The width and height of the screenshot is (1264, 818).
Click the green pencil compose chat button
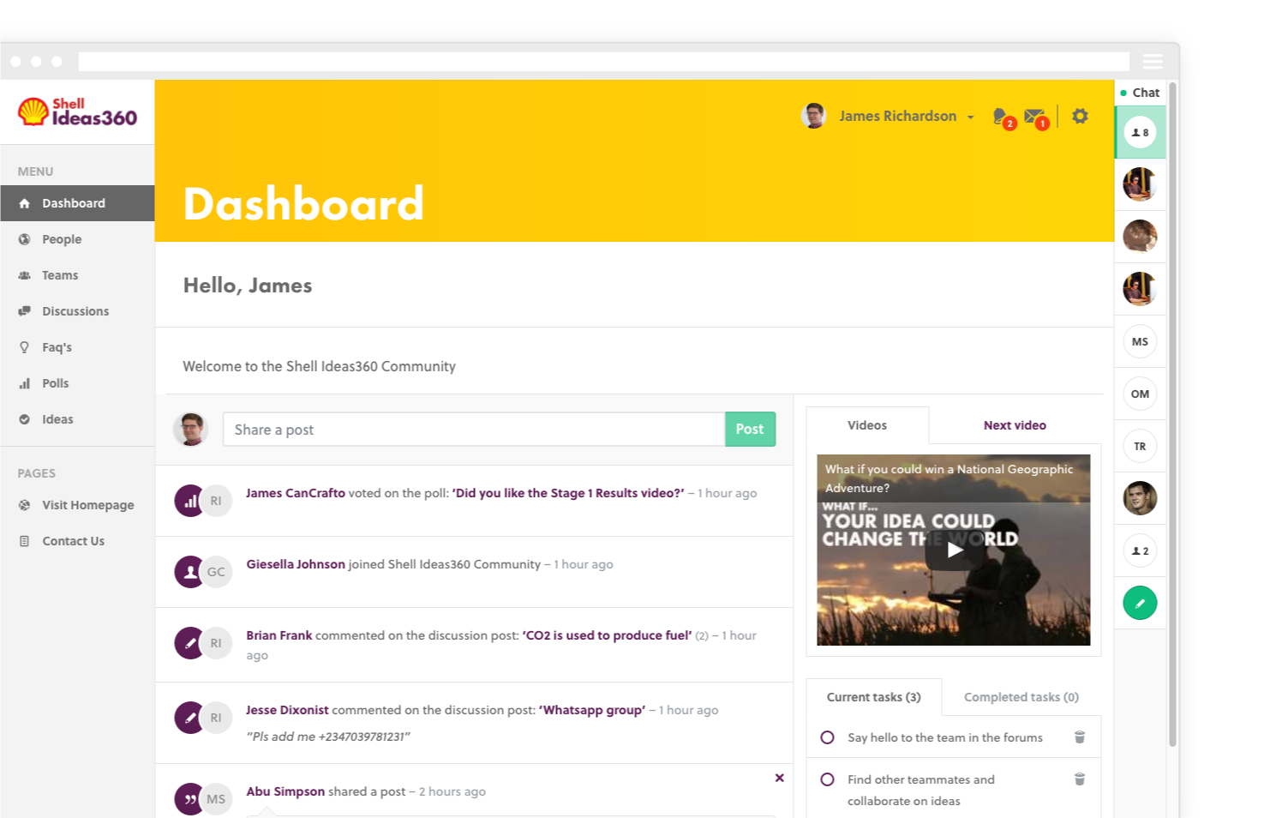pos(1140,603)
